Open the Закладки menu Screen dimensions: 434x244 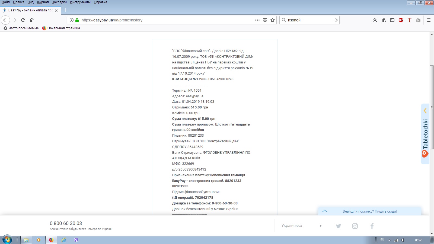(x=59, y=2)
